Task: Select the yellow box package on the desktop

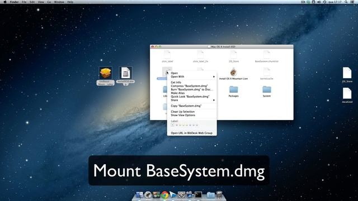Action: pyautogui.click(x=106, y=73)
